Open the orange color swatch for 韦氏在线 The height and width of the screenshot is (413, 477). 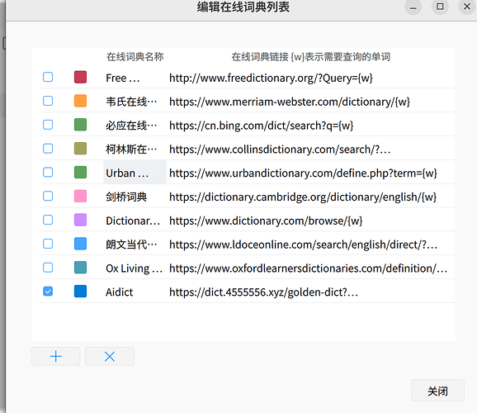coord(80,101)
